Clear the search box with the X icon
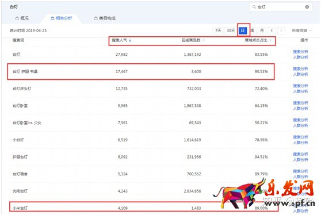Image resolution: width=321 pixels, height=215 pixels. point(307,7)
